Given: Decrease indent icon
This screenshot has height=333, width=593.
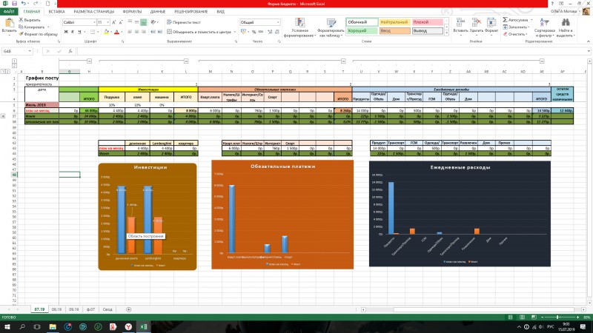Looking at the screenshot, I should [153, 32].
